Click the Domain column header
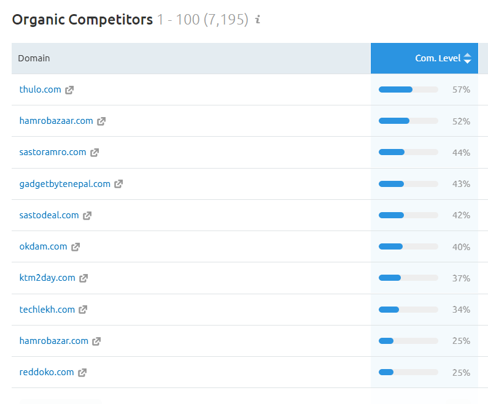Screen dimensions: 488x404 [34, 58]
